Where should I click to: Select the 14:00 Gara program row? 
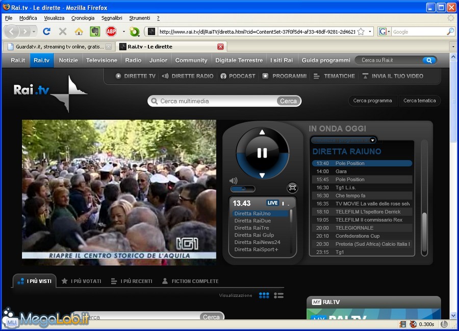click(362, 171)
